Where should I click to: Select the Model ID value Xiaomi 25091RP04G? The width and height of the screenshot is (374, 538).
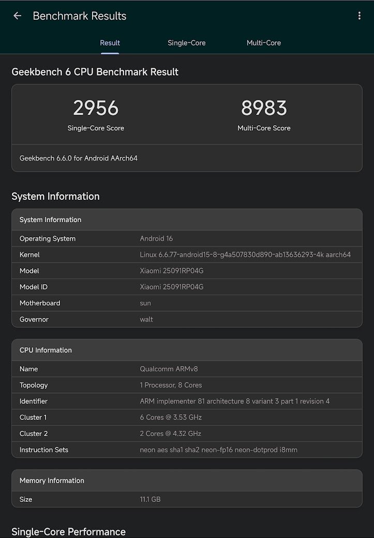(x=171, y=287)
